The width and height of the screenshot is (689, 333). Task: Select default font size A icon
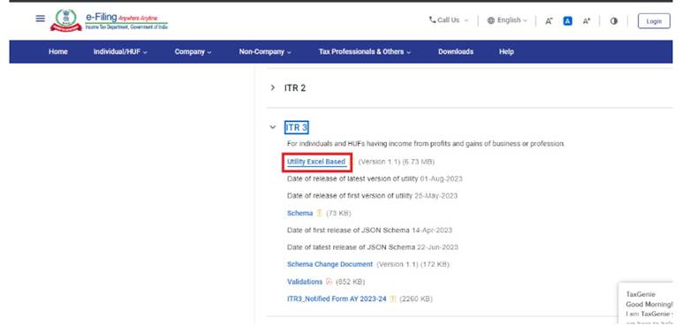567,20
